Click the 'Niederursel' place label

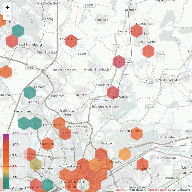[22, 111]
